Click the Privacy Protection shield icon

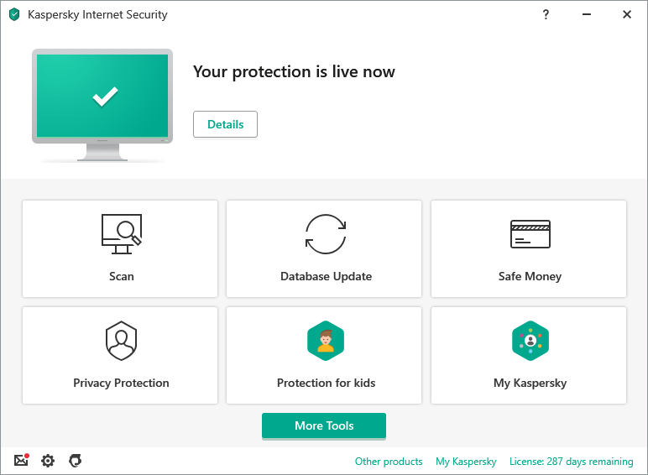[121, 340]
